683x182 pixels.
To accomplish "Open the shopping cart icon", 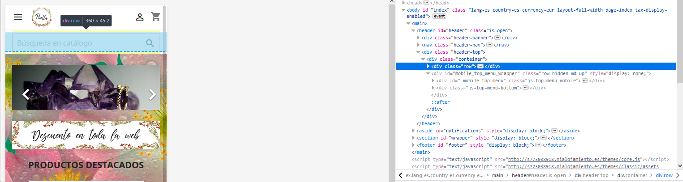I will click(156, 17).
